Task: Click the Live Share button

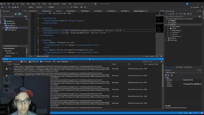Action: [195, 7]
